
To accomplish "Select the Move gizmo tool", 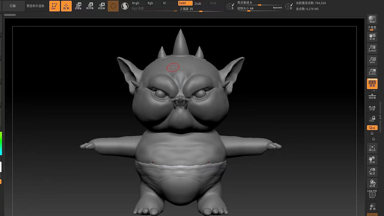I will pos(78,6).
